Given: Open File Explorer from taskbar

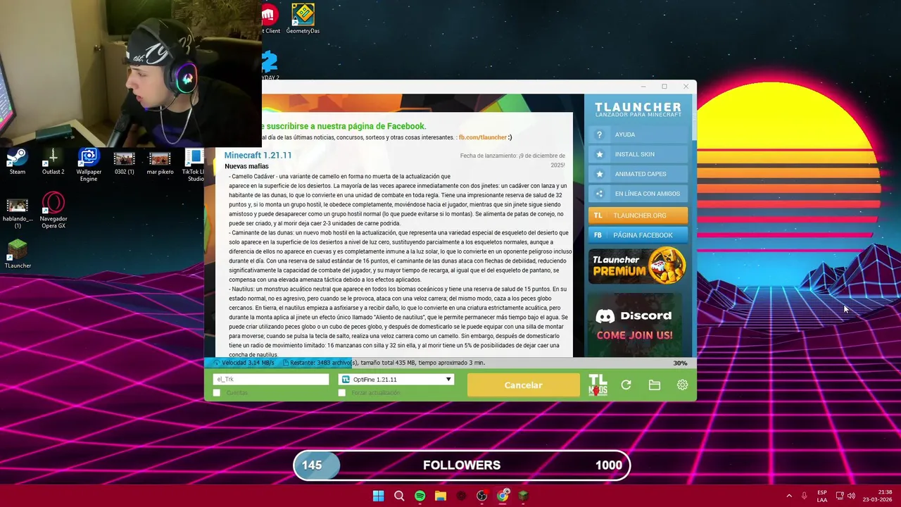Looking at the screenshot, I should pyautogui.click(x=441, y=496).
